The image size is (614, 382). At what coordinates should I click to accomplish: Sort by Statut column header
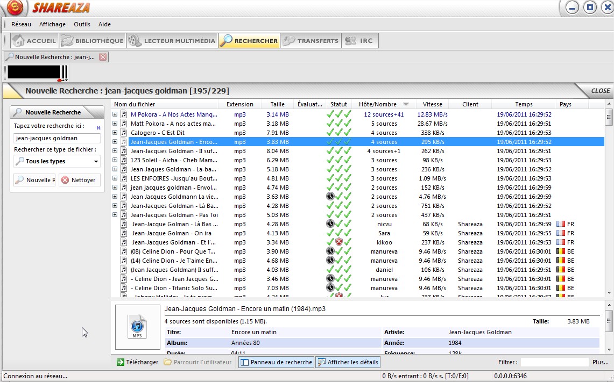coord(338,104)
